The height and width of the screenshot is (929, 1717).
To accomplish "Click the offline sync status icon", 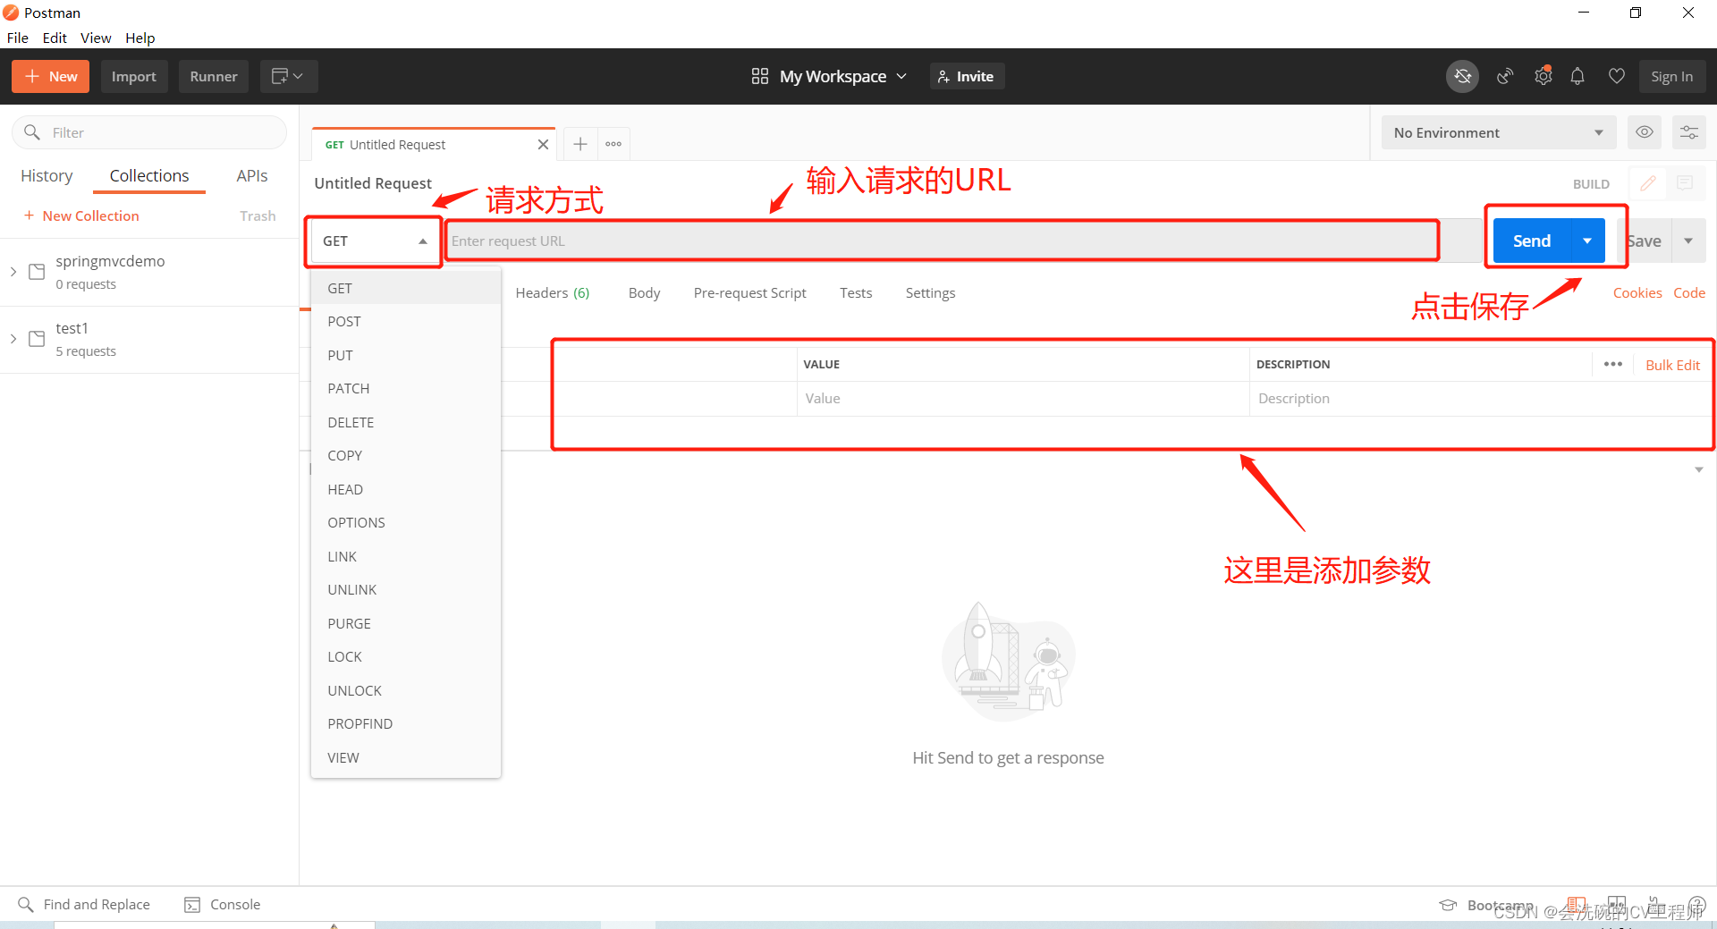I will click(1462, 77).
